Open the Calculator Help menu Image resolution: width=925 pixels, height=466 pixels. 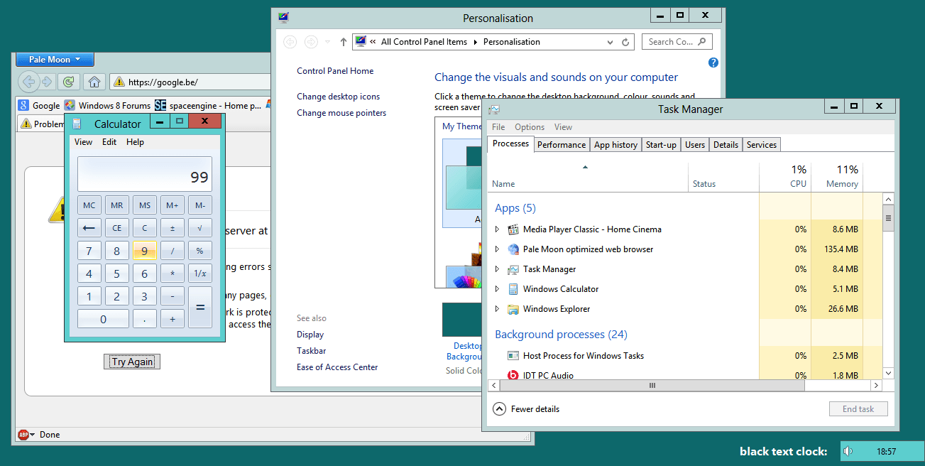point(136,142)
